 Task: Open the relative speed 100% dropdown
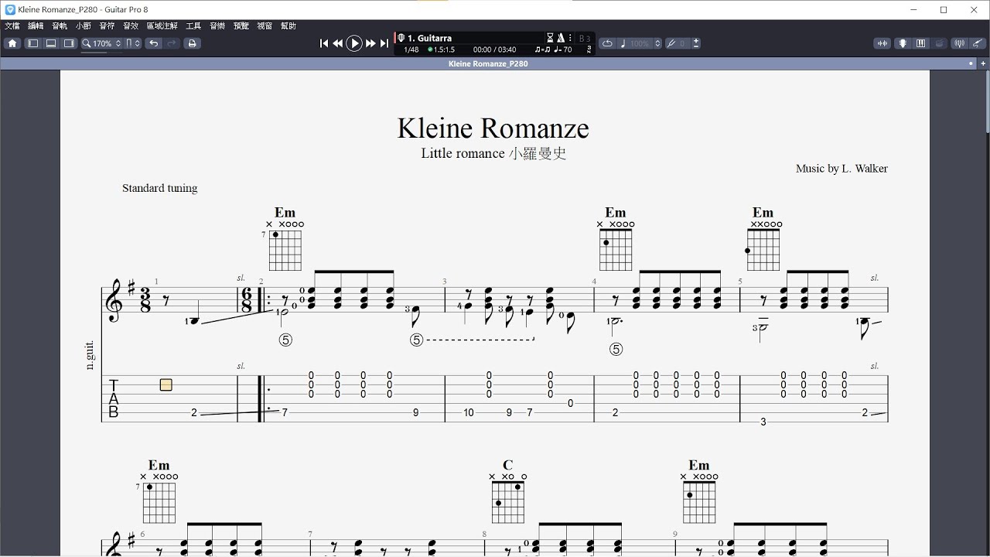[645, 43]
